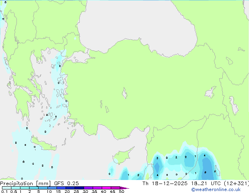Choose the 25–30 mm dark navy swatch
The image size is (249, 193).
[x=79, y=188]
